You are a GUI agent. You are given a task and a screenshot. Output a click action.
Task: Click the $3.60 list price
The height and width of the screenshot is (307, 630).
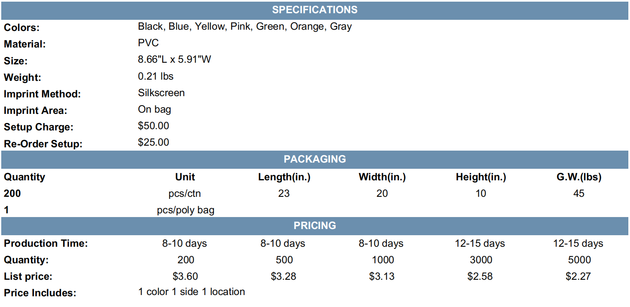click(x=185, y=276)
